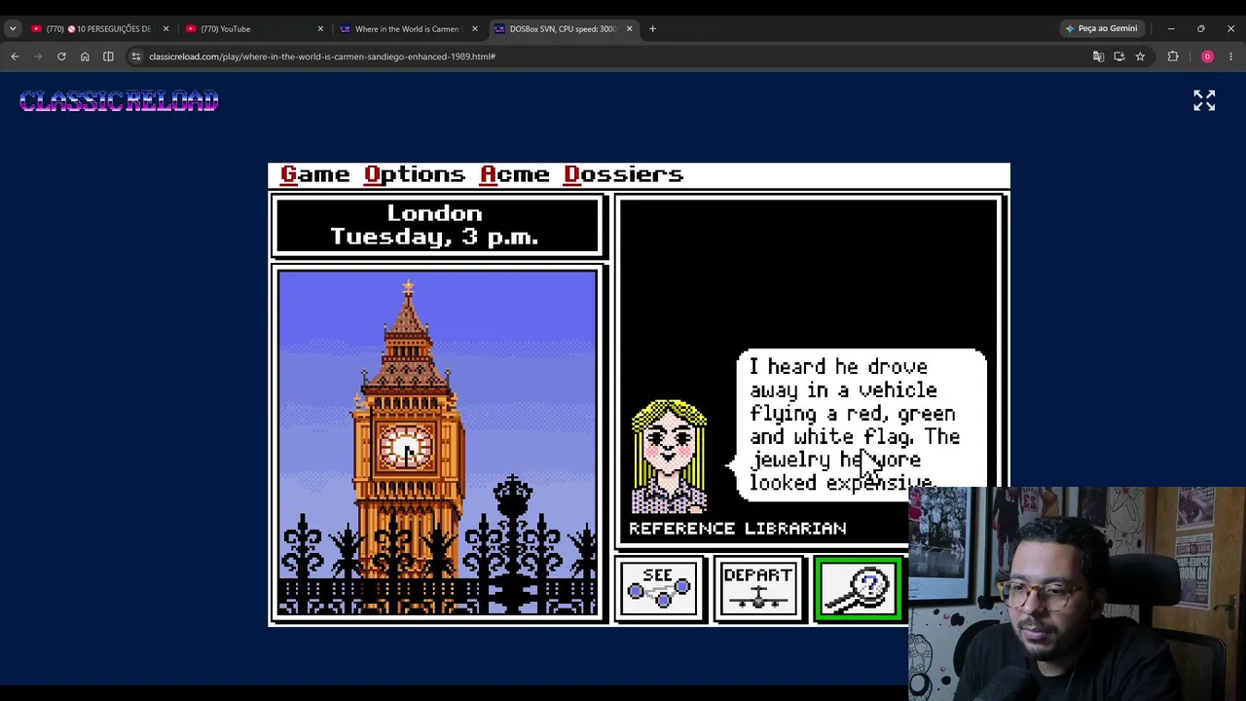
Task: Click the classicreload.com address bar URL
Action: click(x=322, y=56)
